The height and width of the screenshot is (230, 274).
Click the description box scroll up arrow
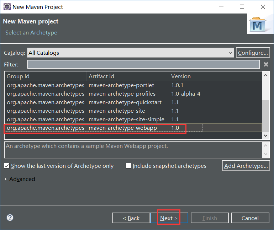pyautogui.click(x=265, y=146)
